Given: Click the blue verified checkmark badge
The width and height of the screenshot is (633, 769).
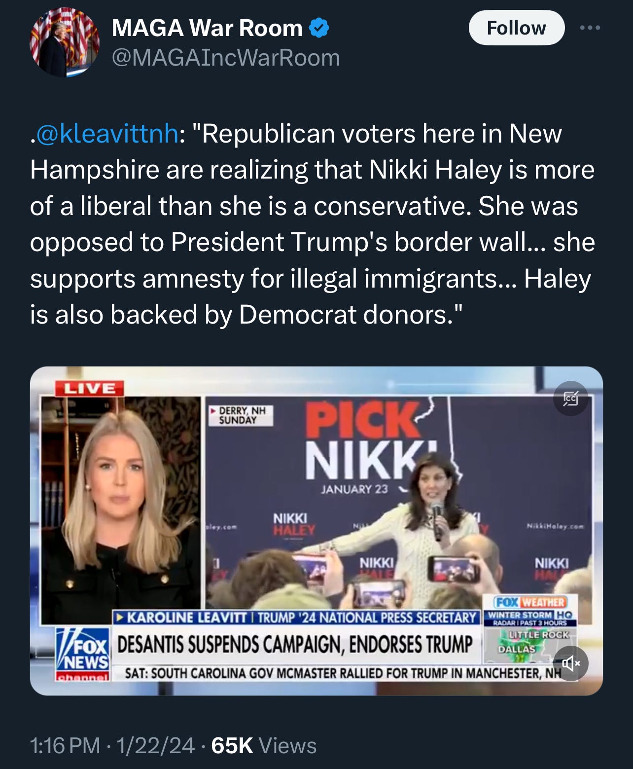Looking at the screenshot, I should [319, 28].
